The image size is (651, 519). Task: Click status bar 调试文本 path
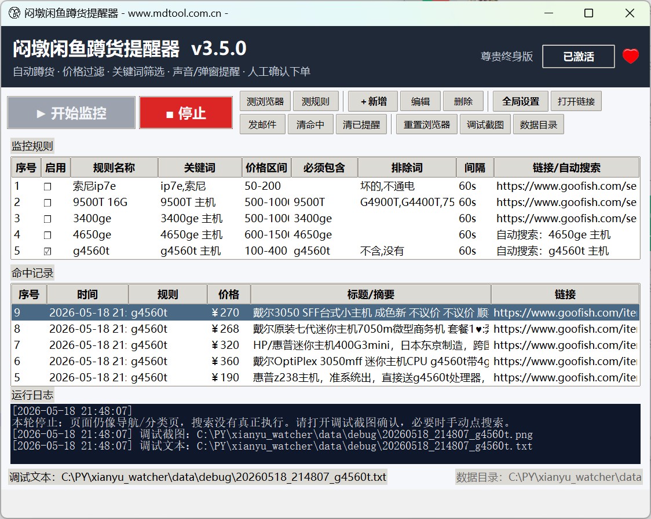[x=198, y=477]
